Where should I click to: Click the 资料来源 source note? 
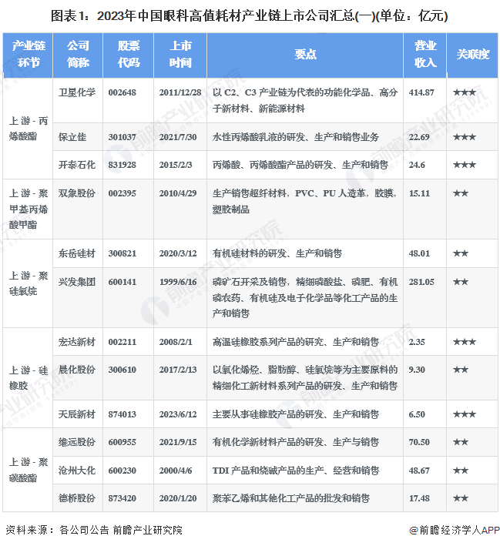click(94, 530)
